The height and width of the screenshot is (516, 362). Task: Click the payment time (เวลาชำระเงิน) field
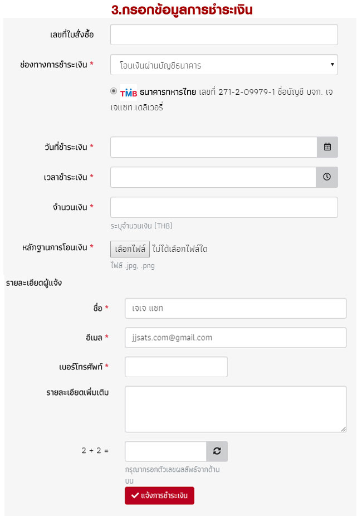click(x=214, y=177)
